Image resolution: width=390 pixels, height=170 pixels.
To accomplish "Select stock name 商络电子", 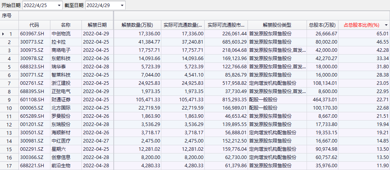I will pyautogui.click(x=61, y=50).
